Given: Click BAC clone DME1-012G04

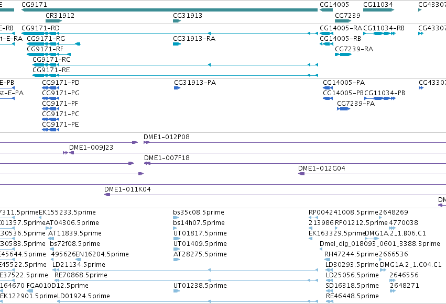Looking at the screenshot, I should 372,174.
